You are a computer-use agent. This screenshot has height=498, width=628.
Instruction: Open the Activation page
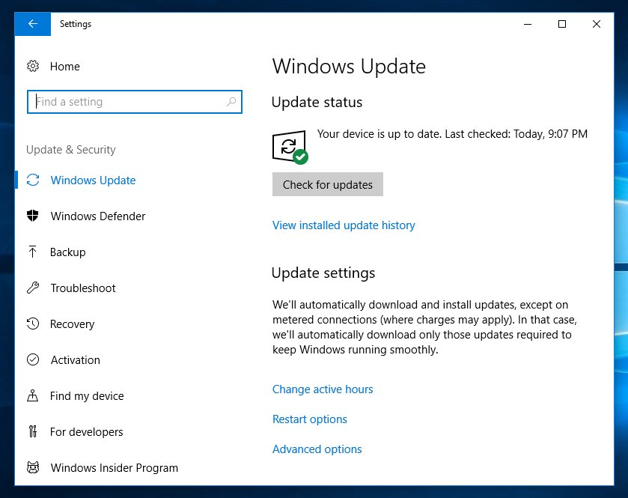pyautogui.click(x=76, y=359)
